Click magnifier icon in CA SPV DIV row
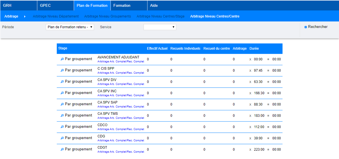This screenshot has width=339, height=159. (62, 82)
